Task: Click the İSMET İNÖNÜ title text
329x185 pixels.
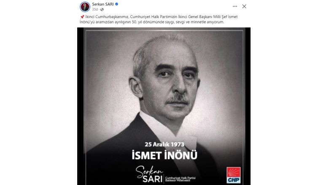Action: tap(164, 155)
